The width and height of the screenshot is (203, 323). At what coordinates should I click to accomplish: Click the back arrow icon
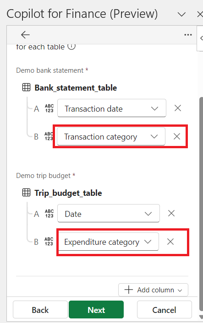click(x=25, y=35)
